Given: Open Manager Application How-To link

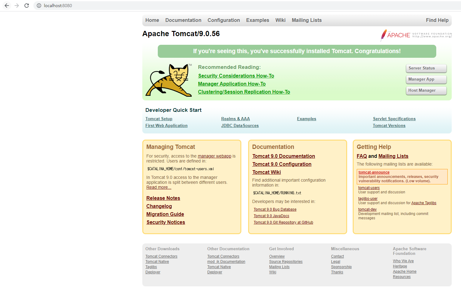Looking at the screenshot, I should coord(232,84).
